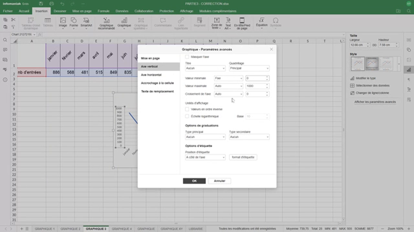Open Position d'étiquette dropdown
Image resolution: width=414 pixels, height=232 pixels.
[x=205, y=157]
